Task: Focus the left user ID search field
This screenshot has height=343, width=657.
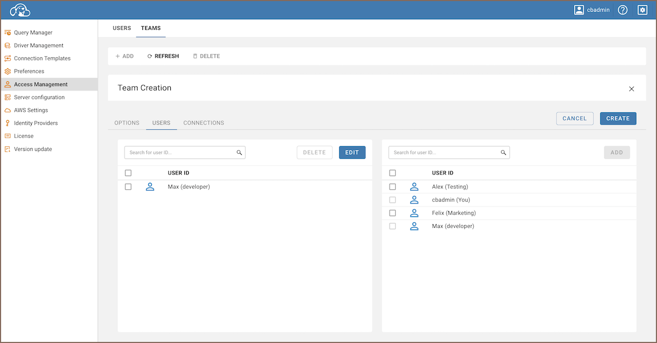Action: [x=180, y=153]
